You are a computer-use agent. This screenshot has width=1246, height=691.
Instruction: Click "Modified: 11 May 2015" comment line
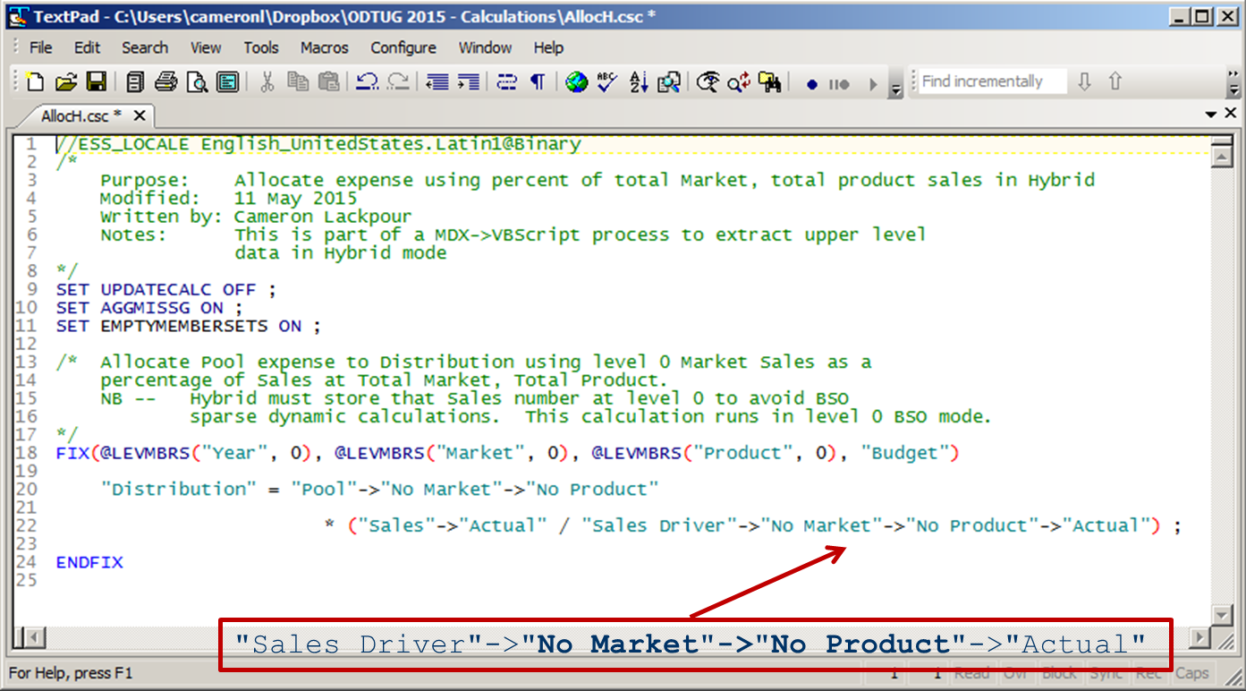[228, 198]
